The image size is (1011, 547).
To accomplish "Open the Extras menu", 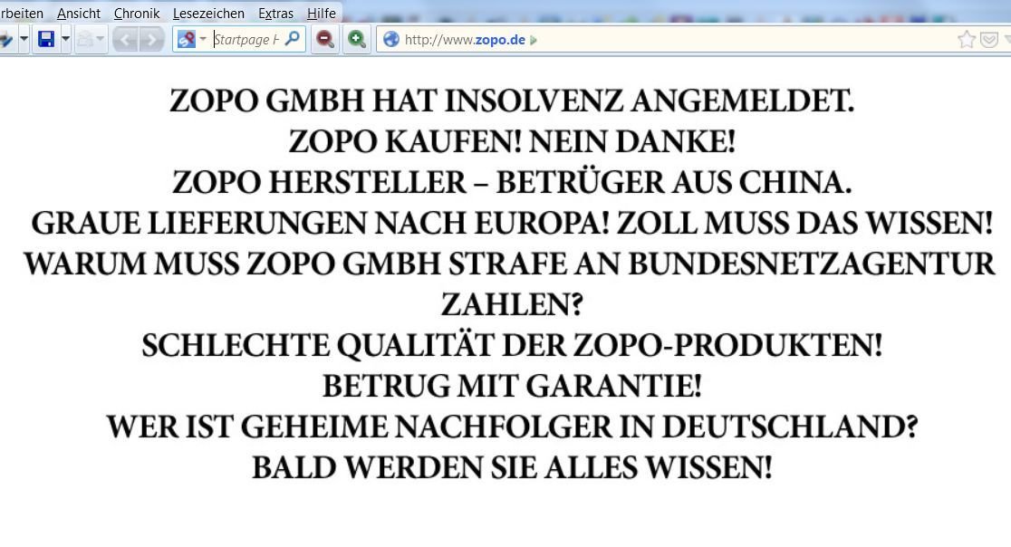I will point(275,13).
